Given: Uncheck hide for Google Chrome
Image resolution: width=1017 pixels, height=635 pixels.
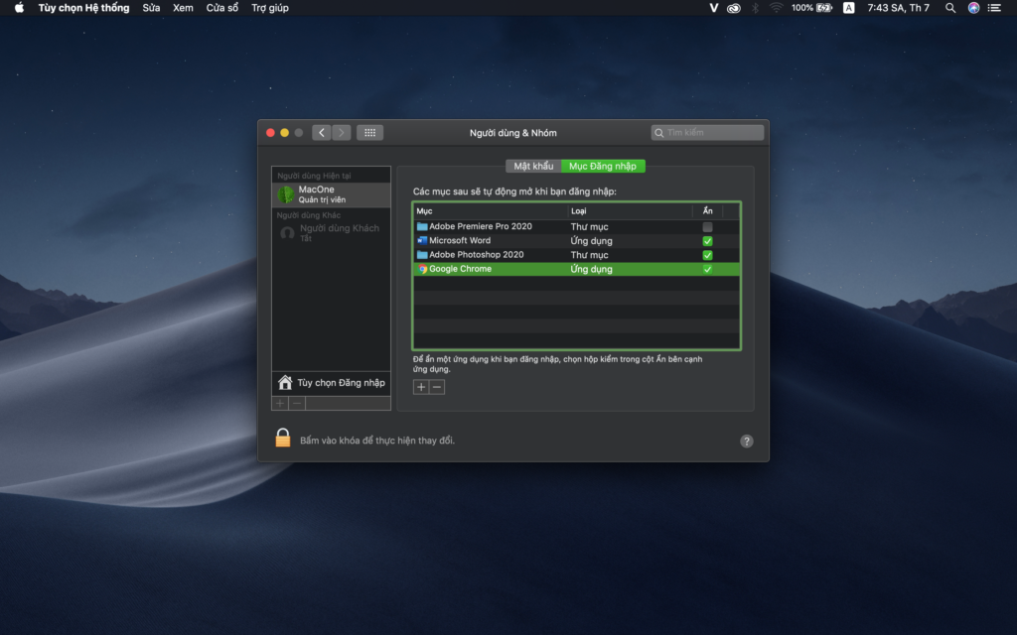Looking at the screenshot, I should coord(707,270).
